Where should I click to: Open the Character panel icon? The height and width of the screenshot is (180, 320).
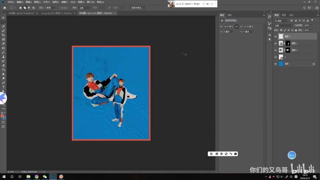(270, 35)
